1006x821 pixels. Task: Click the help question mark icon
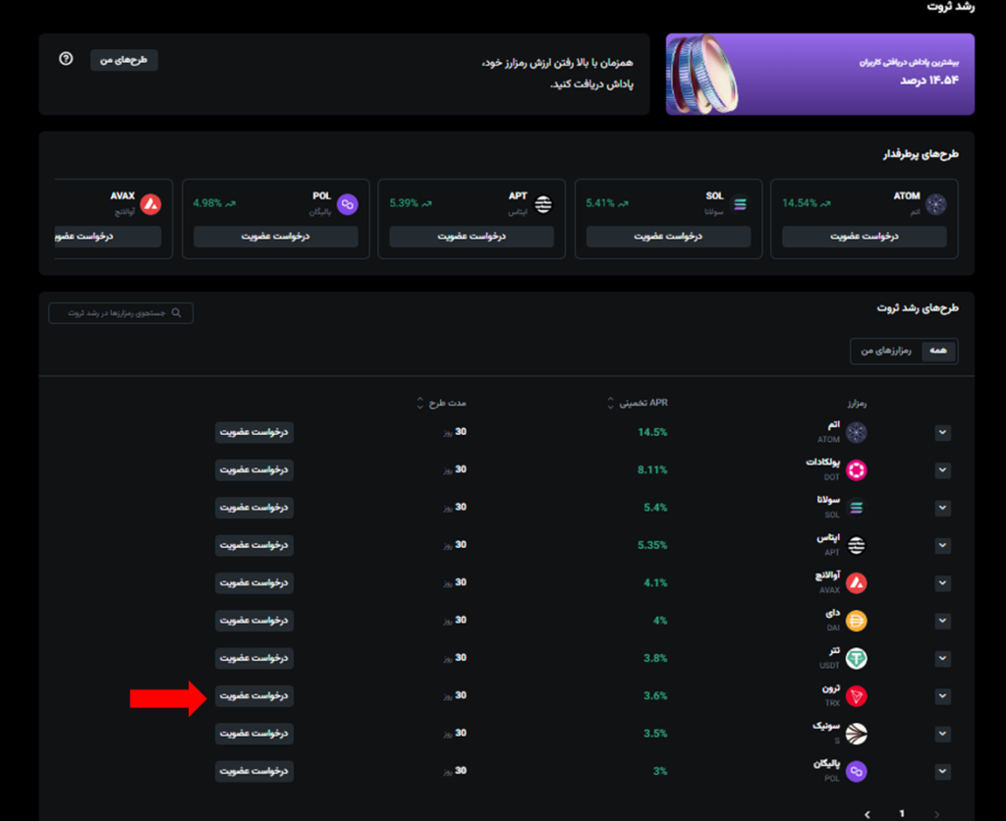[66, 59]
